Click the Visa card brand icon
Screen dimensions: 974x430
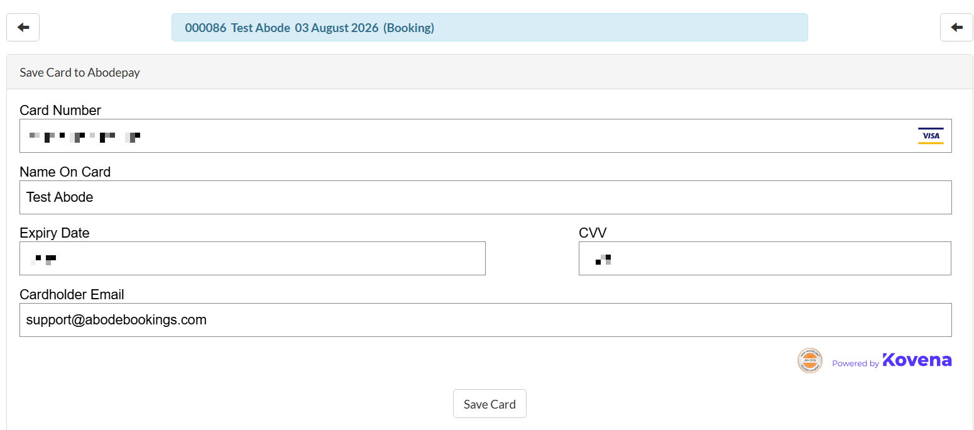tap(931, 136)
